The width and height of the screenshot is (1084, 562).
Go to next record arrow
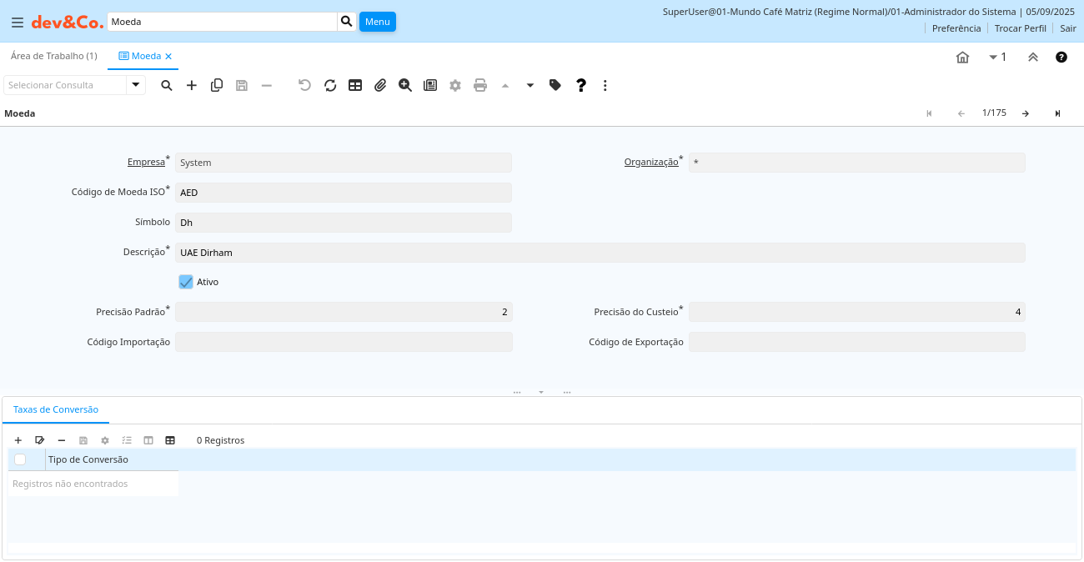[x=1026, y=113]
